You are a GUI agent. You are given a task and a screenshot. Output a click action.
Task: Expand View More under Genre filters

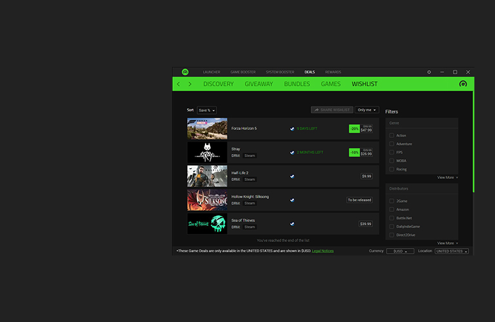[x=447, y=177]
